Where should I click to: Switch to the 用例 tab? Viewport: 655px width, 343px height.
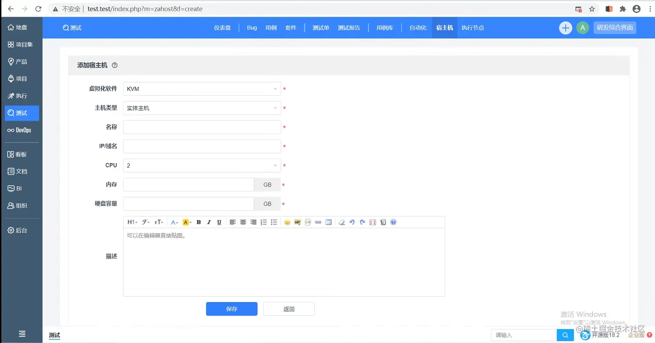[271, 28]
